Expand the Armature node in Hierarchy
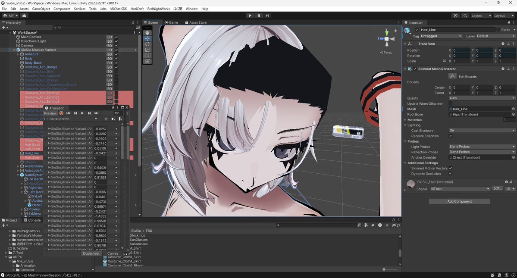The width and height of the screenshot is (517, 278). click(18, 54)
